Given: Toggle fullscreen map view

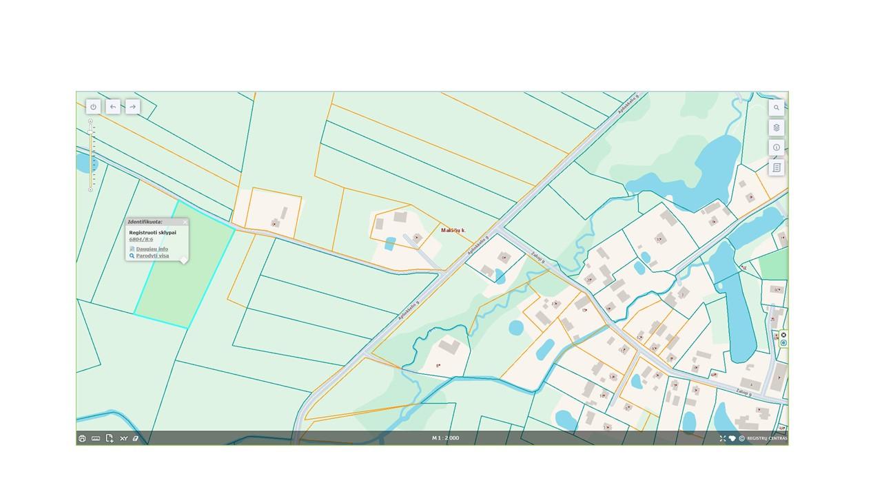Looking at the screenshot, I should [723, 438].
